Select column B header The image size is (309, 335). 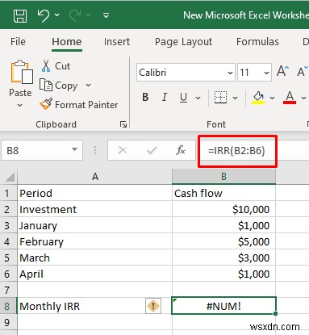coord(223,177)
